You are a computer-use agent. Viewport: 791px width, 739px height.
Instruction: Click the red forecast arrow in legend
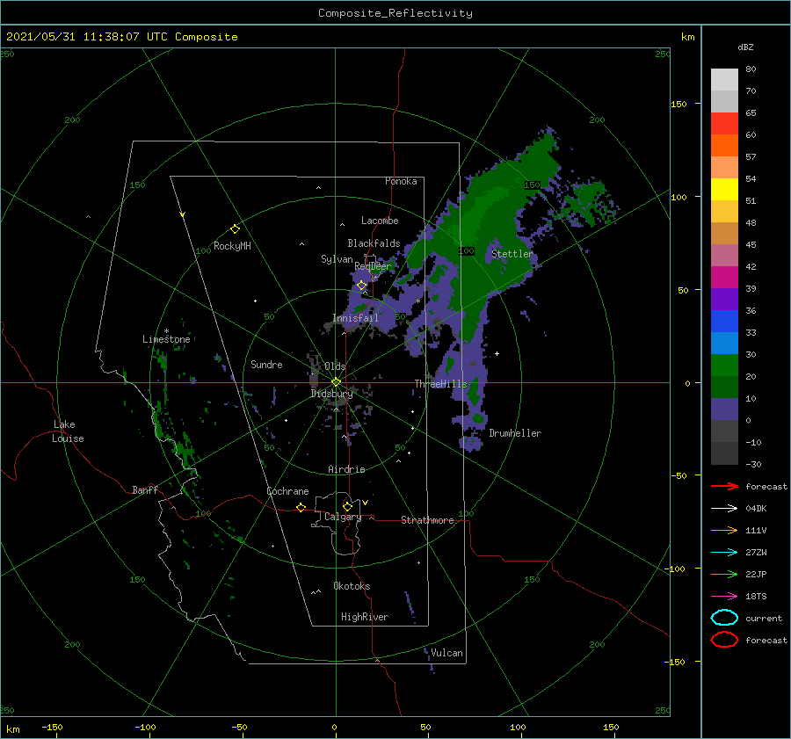724,486
